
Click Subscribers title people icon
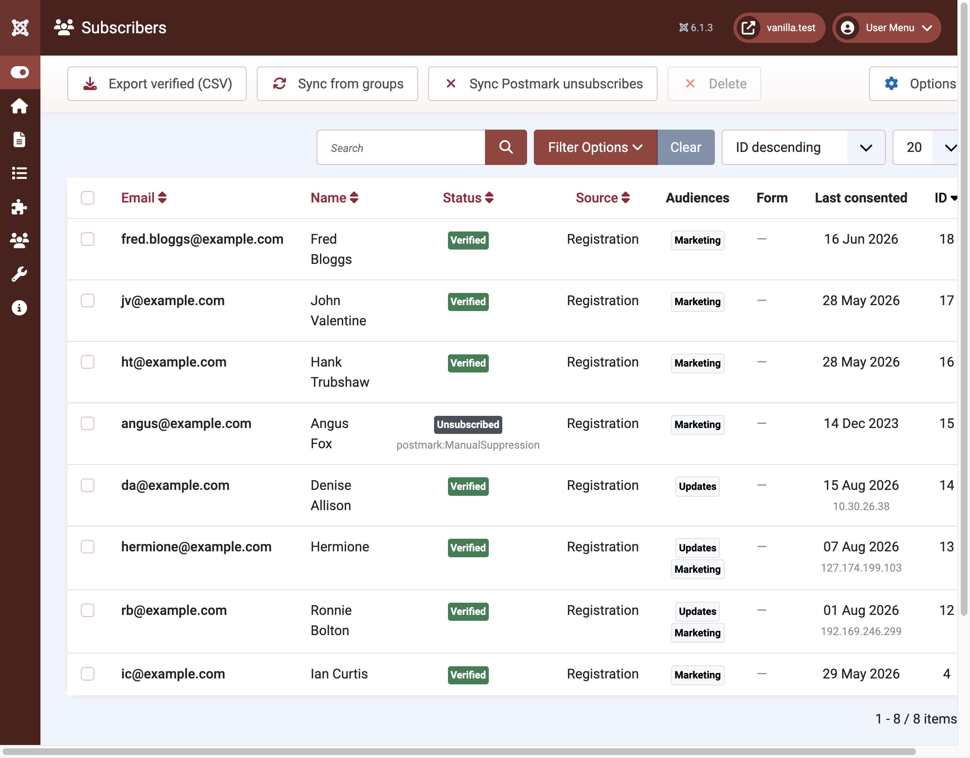pos(64,27)
